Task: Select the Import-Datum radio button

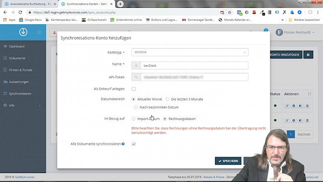Action: click(134, 119)
